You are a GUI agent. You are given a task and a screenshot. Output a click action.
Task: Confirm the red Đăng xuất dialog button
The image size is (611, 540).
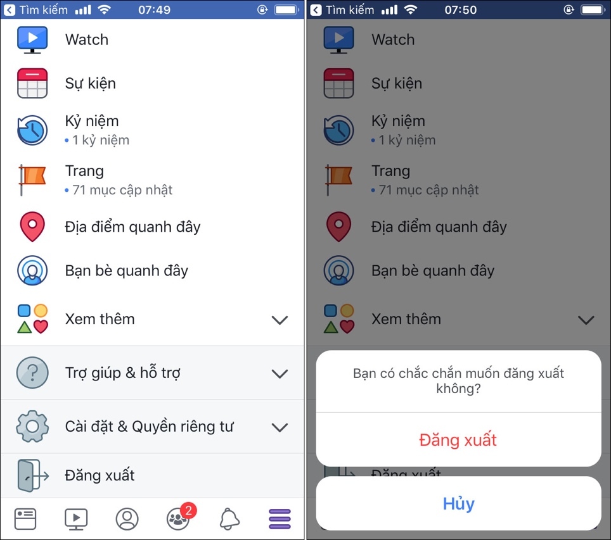(x=458, y=440)
